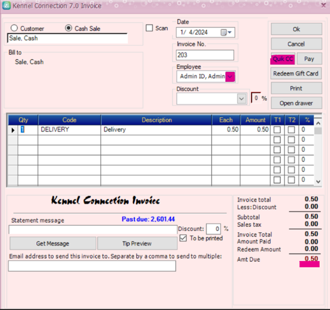This screenshot has width=330, height=310.
Task: Click the Amount column header
Action: (255, 120)
